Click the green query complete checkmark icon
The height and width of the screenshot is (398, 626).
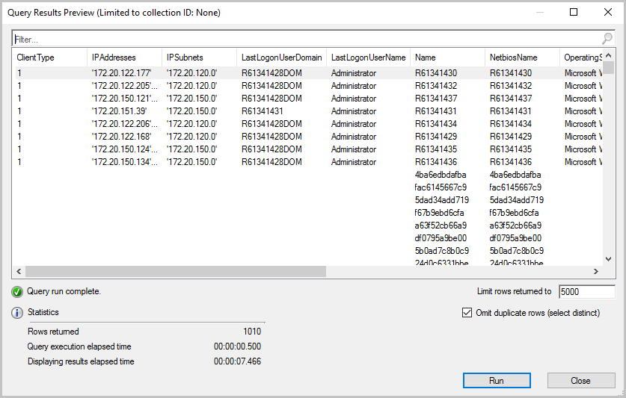point(17,292)
